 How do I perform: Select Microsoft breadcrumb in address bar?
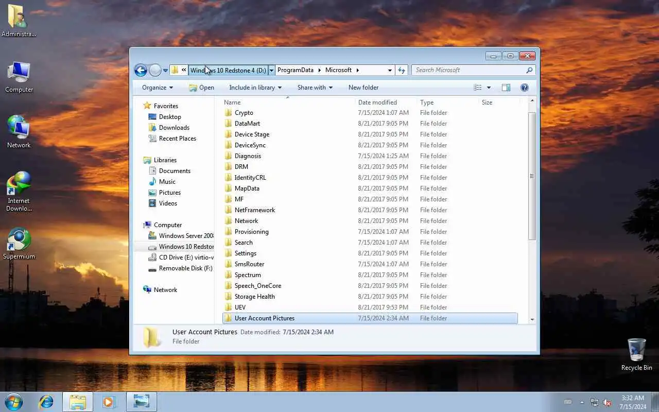tap(338, 70)
